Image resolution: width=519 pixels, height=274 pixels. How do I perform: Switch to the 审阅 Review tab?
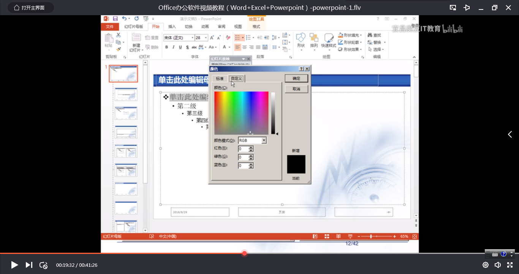pyautogui.click(x=222, y=27)
